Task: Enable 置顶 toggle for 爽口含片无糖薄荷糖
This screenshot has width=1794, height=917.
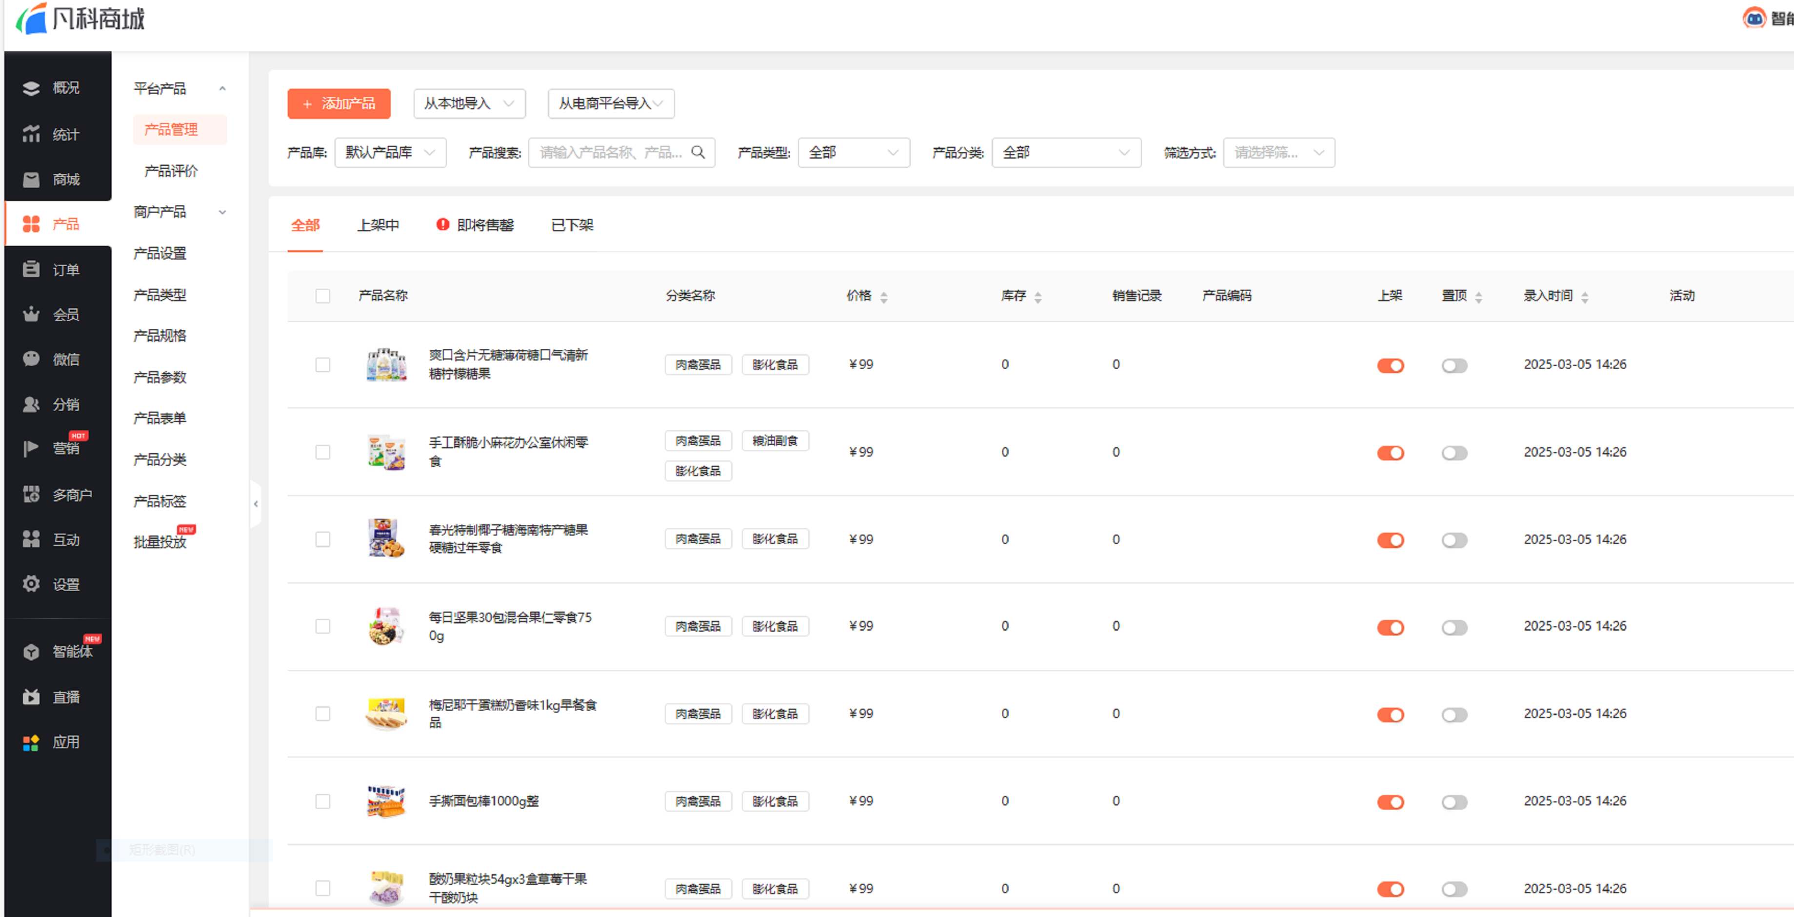Action: [1454, 365]
